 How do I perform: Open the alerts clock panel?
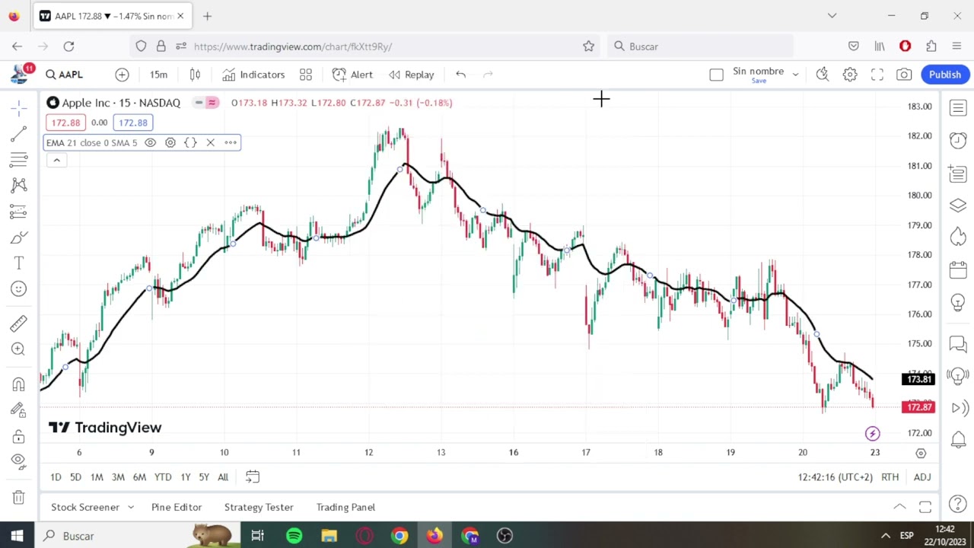(x=958, y=141)
